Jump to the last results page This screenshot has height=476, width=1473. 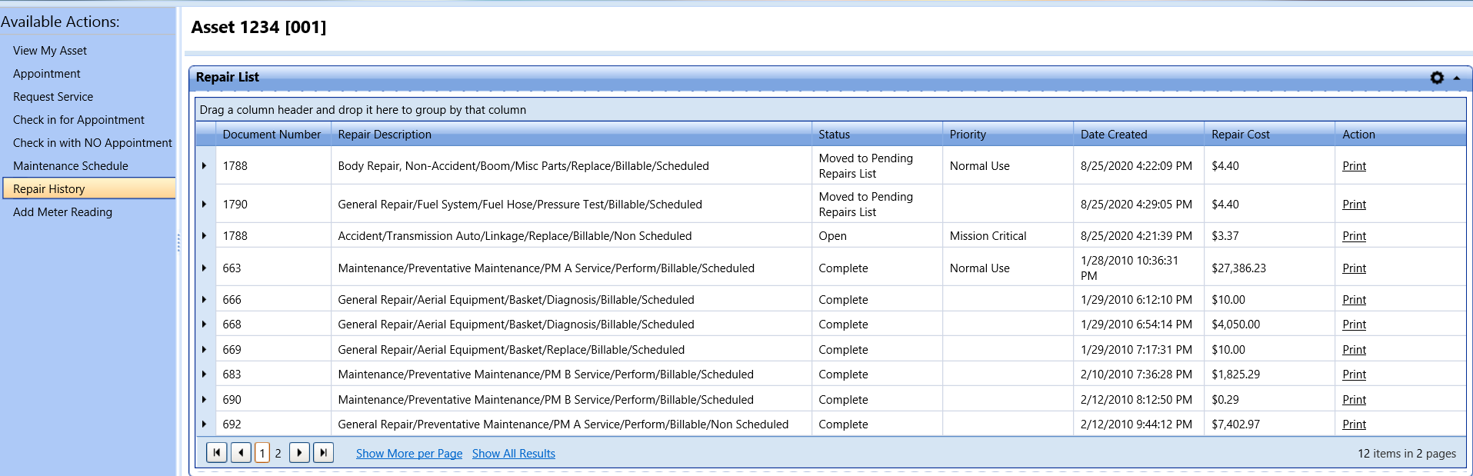point(324,453)
